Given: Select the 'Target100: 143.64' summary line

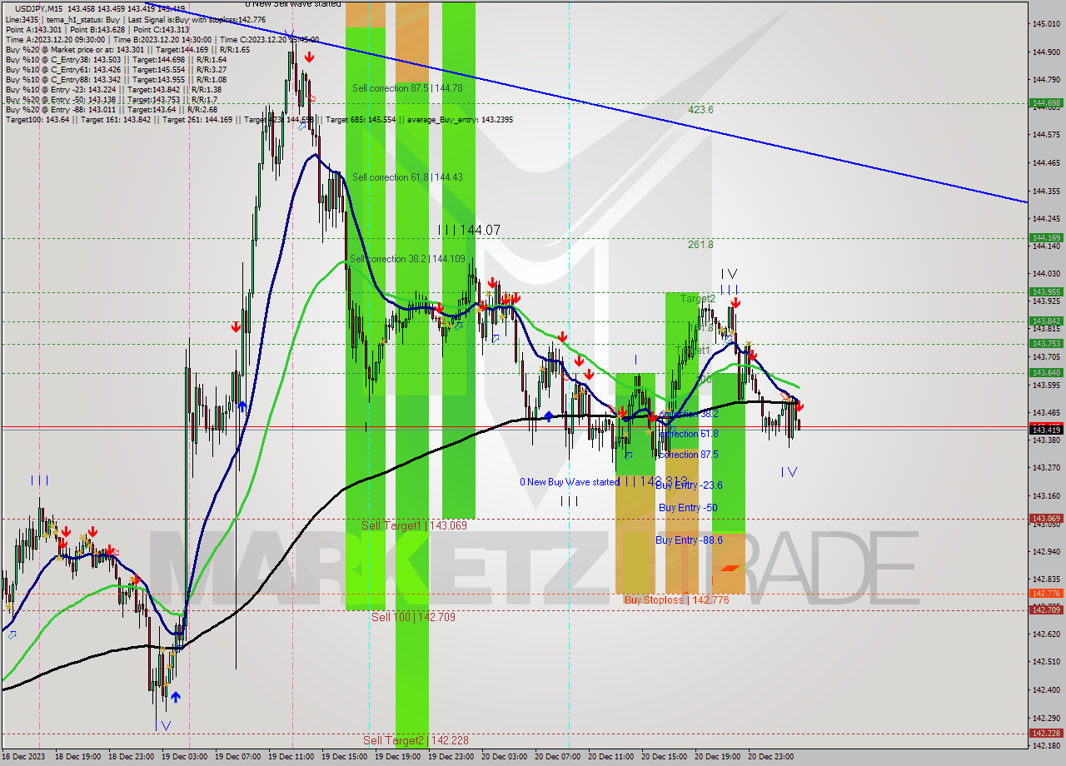Looking at the screenshot, I should (259, 120).
